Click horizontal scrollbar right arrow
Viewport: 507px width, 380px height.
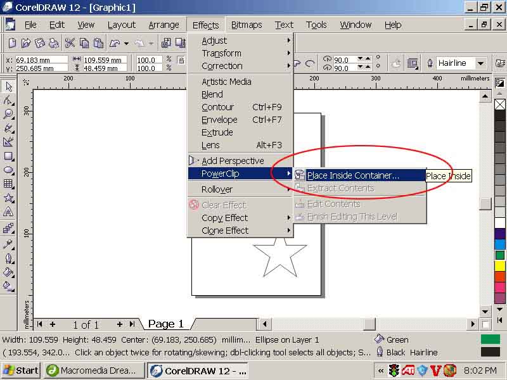pyautogui.click(x=473, y=324)
